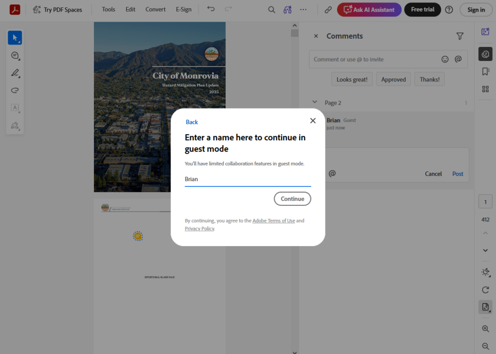Choose the Approved quick reply

pyautogui.click(x=393, y=79)
